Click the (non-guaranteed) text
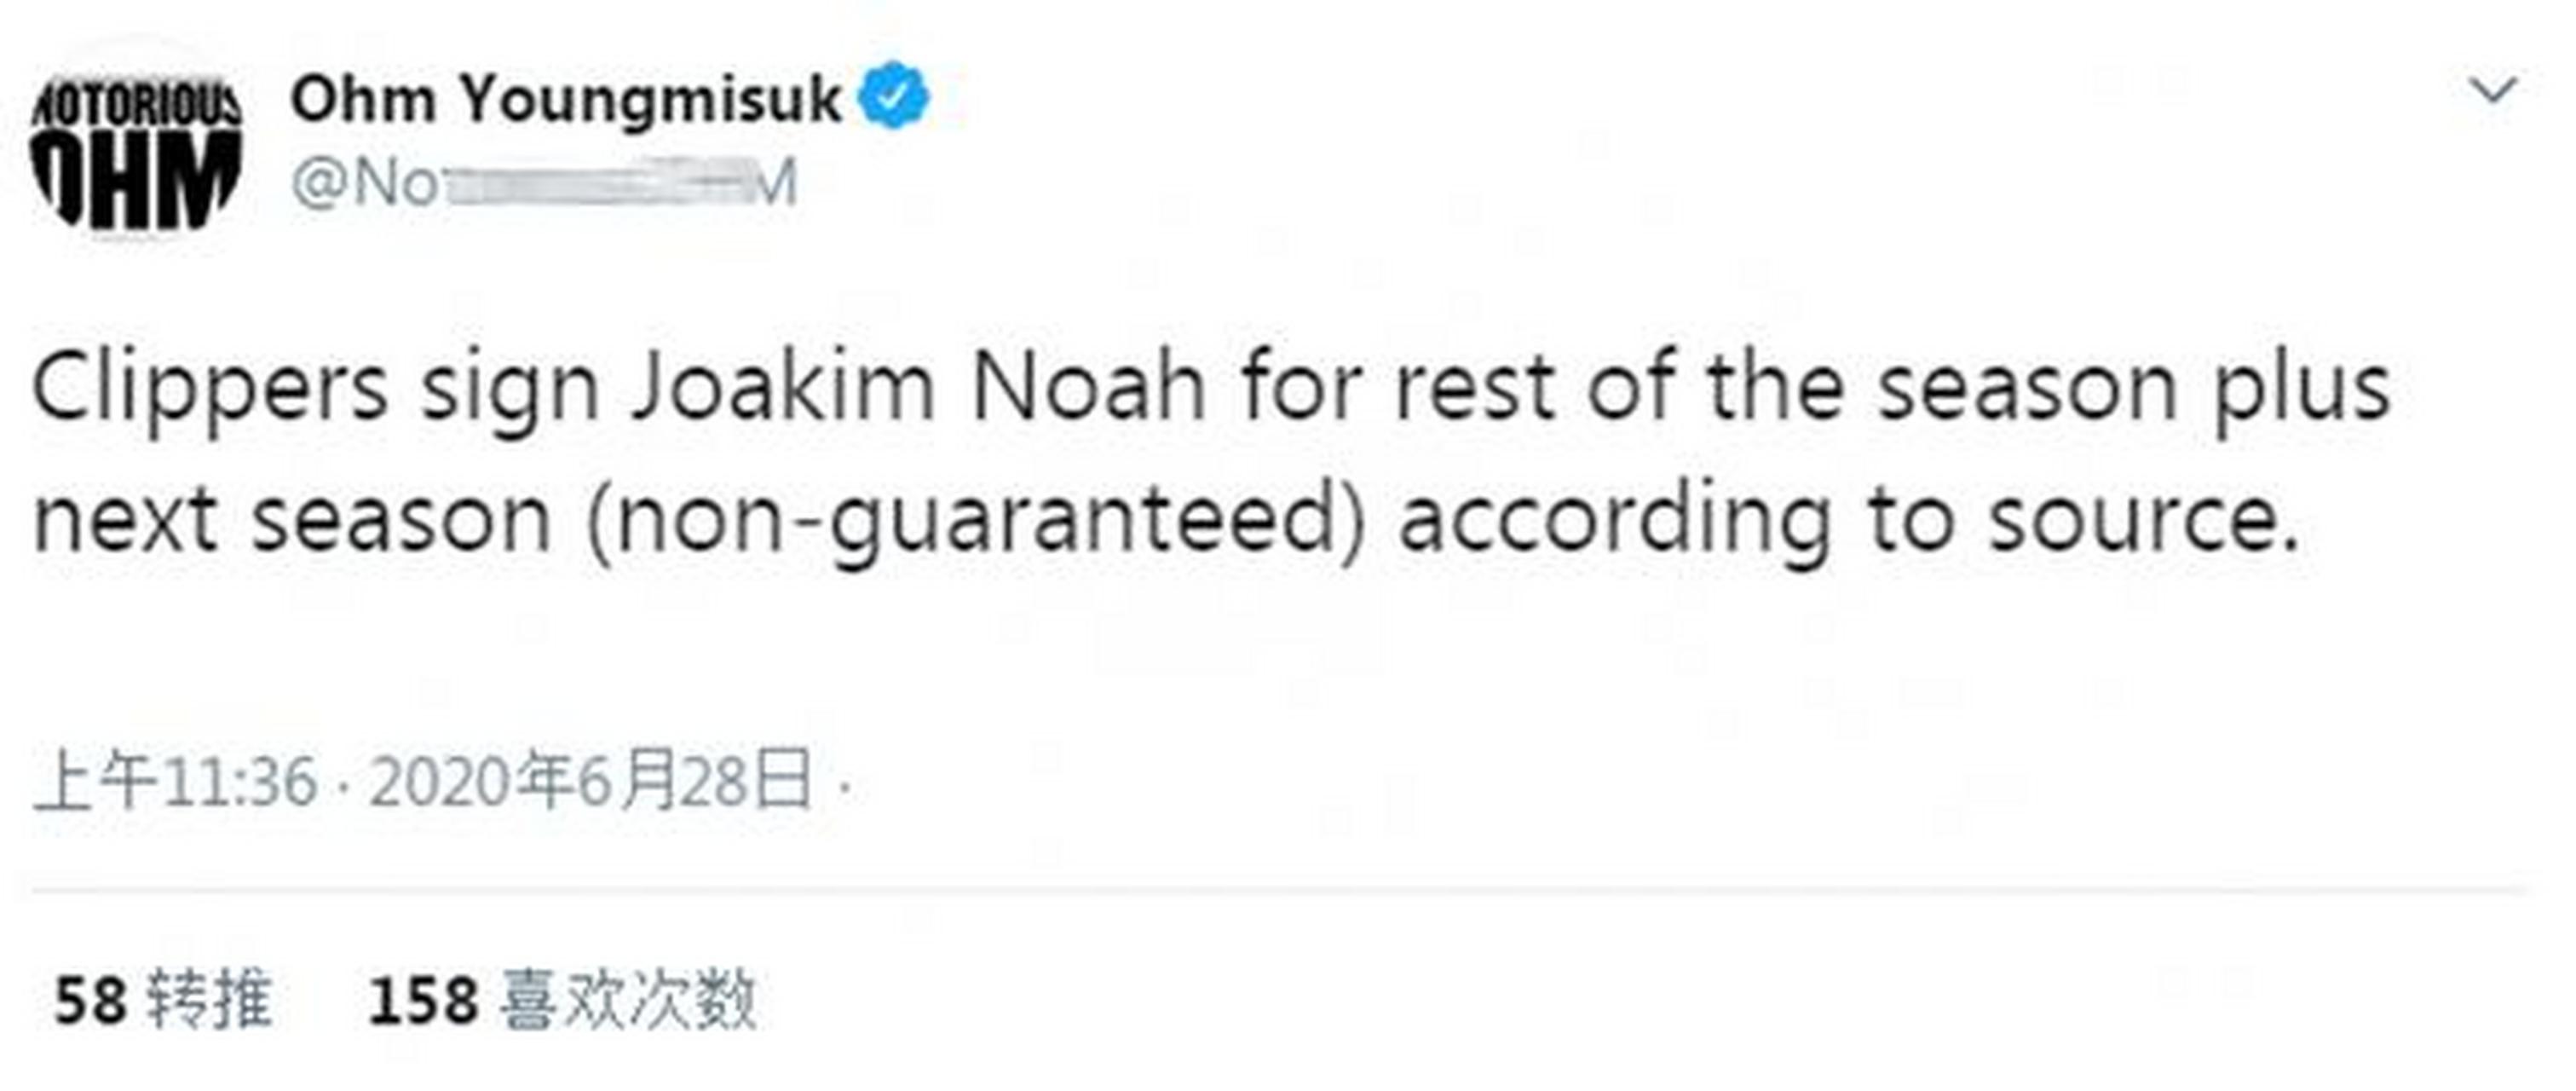The height and width of the screenshot is (1091, 2576). (976, 520)
